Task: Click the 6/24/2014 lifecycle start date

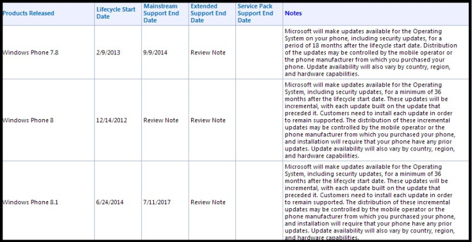Action: [110, 202]
